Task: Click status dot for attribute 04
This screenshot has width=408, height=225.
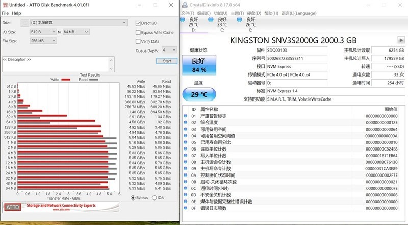Action: [185, 136]
